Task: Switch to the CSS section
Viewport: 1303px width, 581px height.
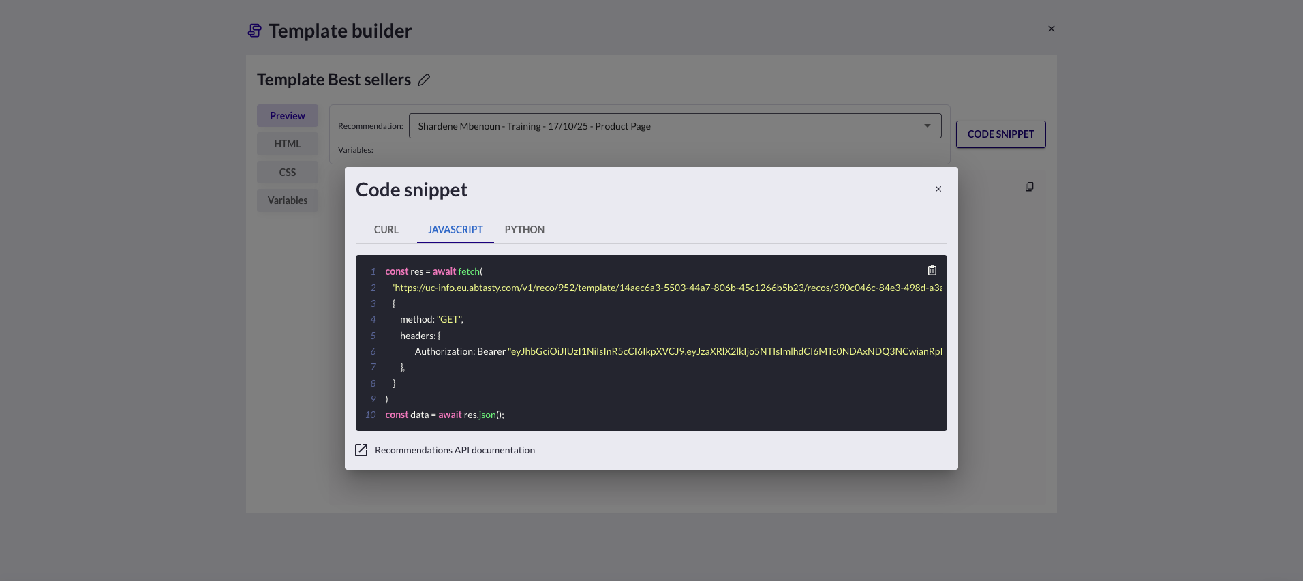Action: 287,173
